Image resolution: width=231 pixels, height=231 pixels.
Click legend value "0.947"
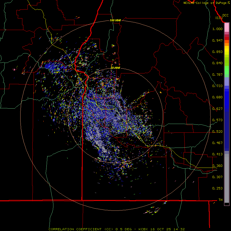(x=217, y=40)
